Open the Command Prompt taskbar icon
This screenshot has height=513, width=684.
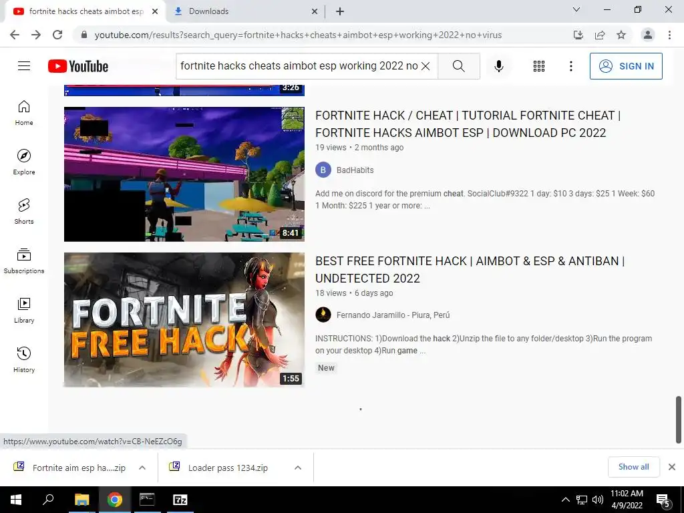[x=147, y=500]
